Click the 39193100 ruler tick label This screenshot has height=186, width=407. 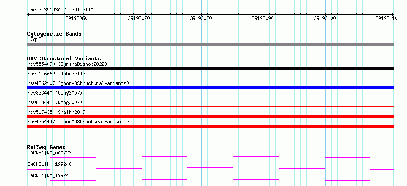325,18
